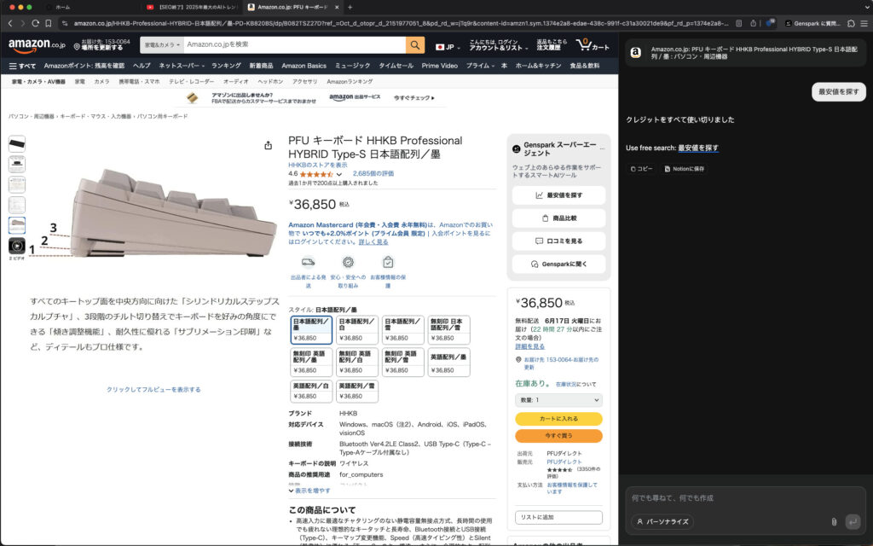Screen dimensions: 873x546
Task: Open the Prime Video nav item
Action: (x=439, y=66)
